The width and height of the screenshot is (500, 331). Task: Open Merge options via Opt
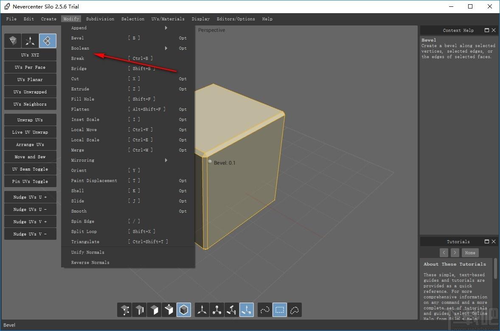click(183, 150)
